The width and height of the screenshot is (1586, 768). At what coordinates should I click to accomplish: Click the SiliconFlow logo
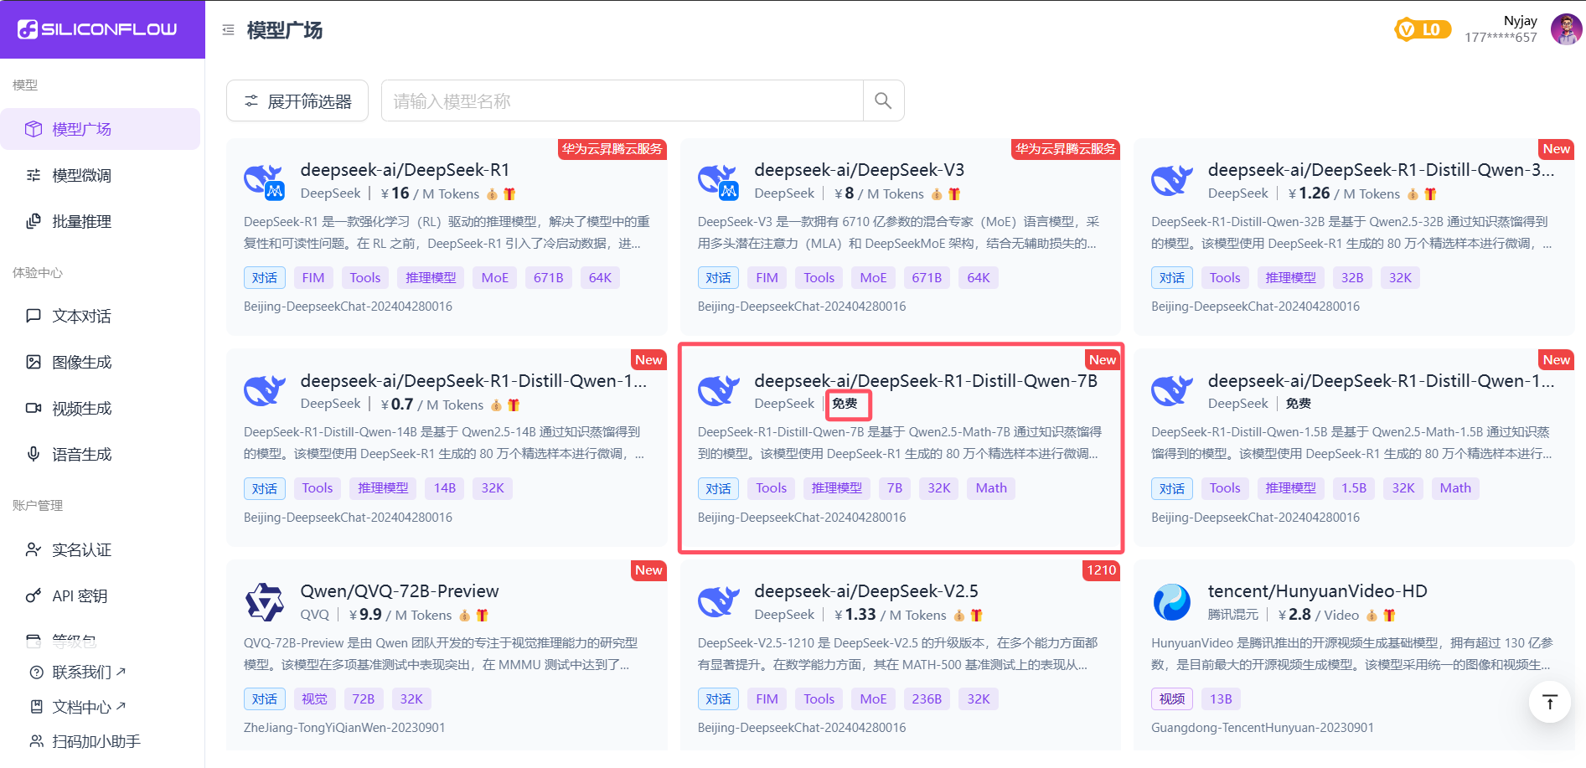(97, 29)
